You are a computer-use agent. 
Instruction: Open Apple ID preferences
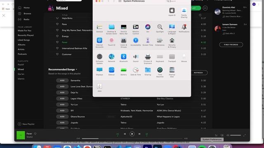click(x=172, y=12)
